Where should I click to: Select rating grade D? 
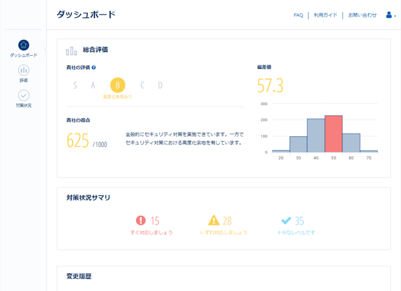click(160, 85)
